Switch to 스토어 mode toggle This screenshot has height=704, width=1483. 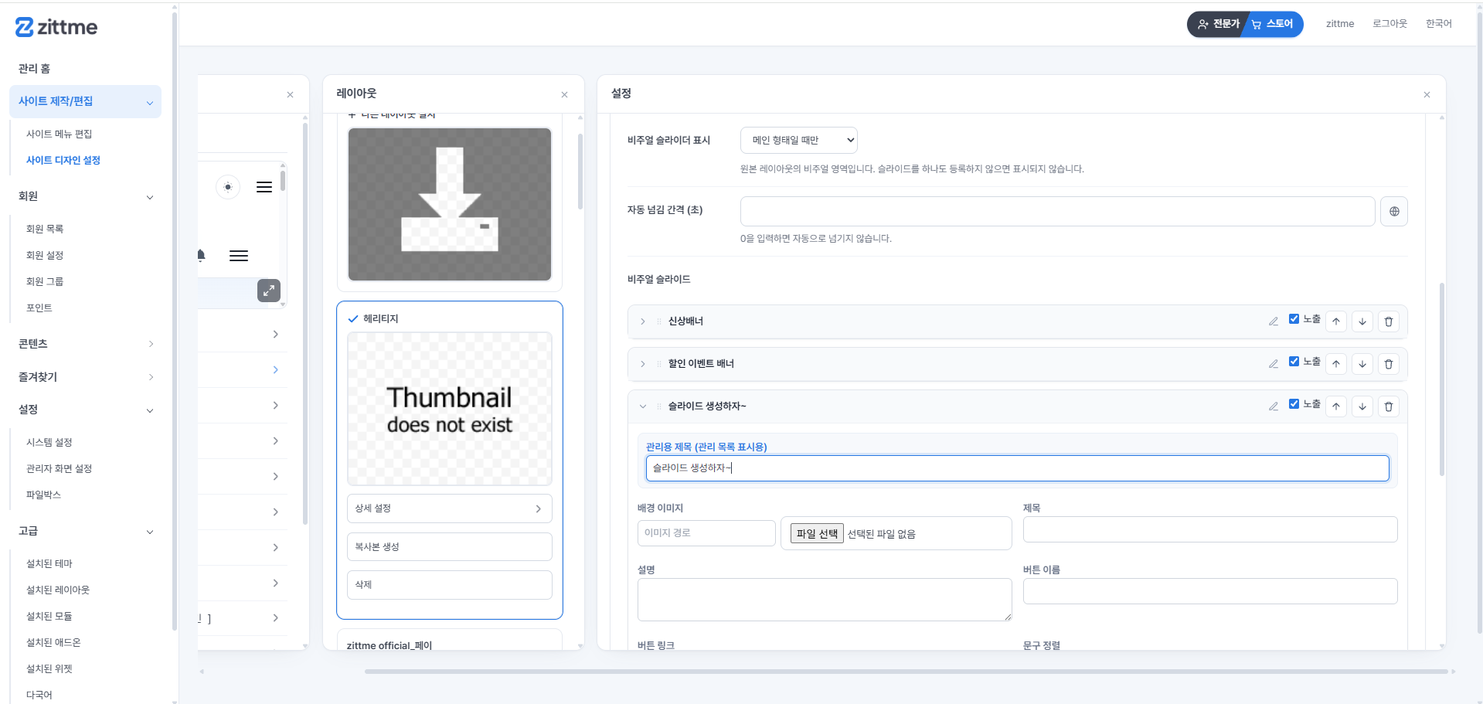(1273, 24)
